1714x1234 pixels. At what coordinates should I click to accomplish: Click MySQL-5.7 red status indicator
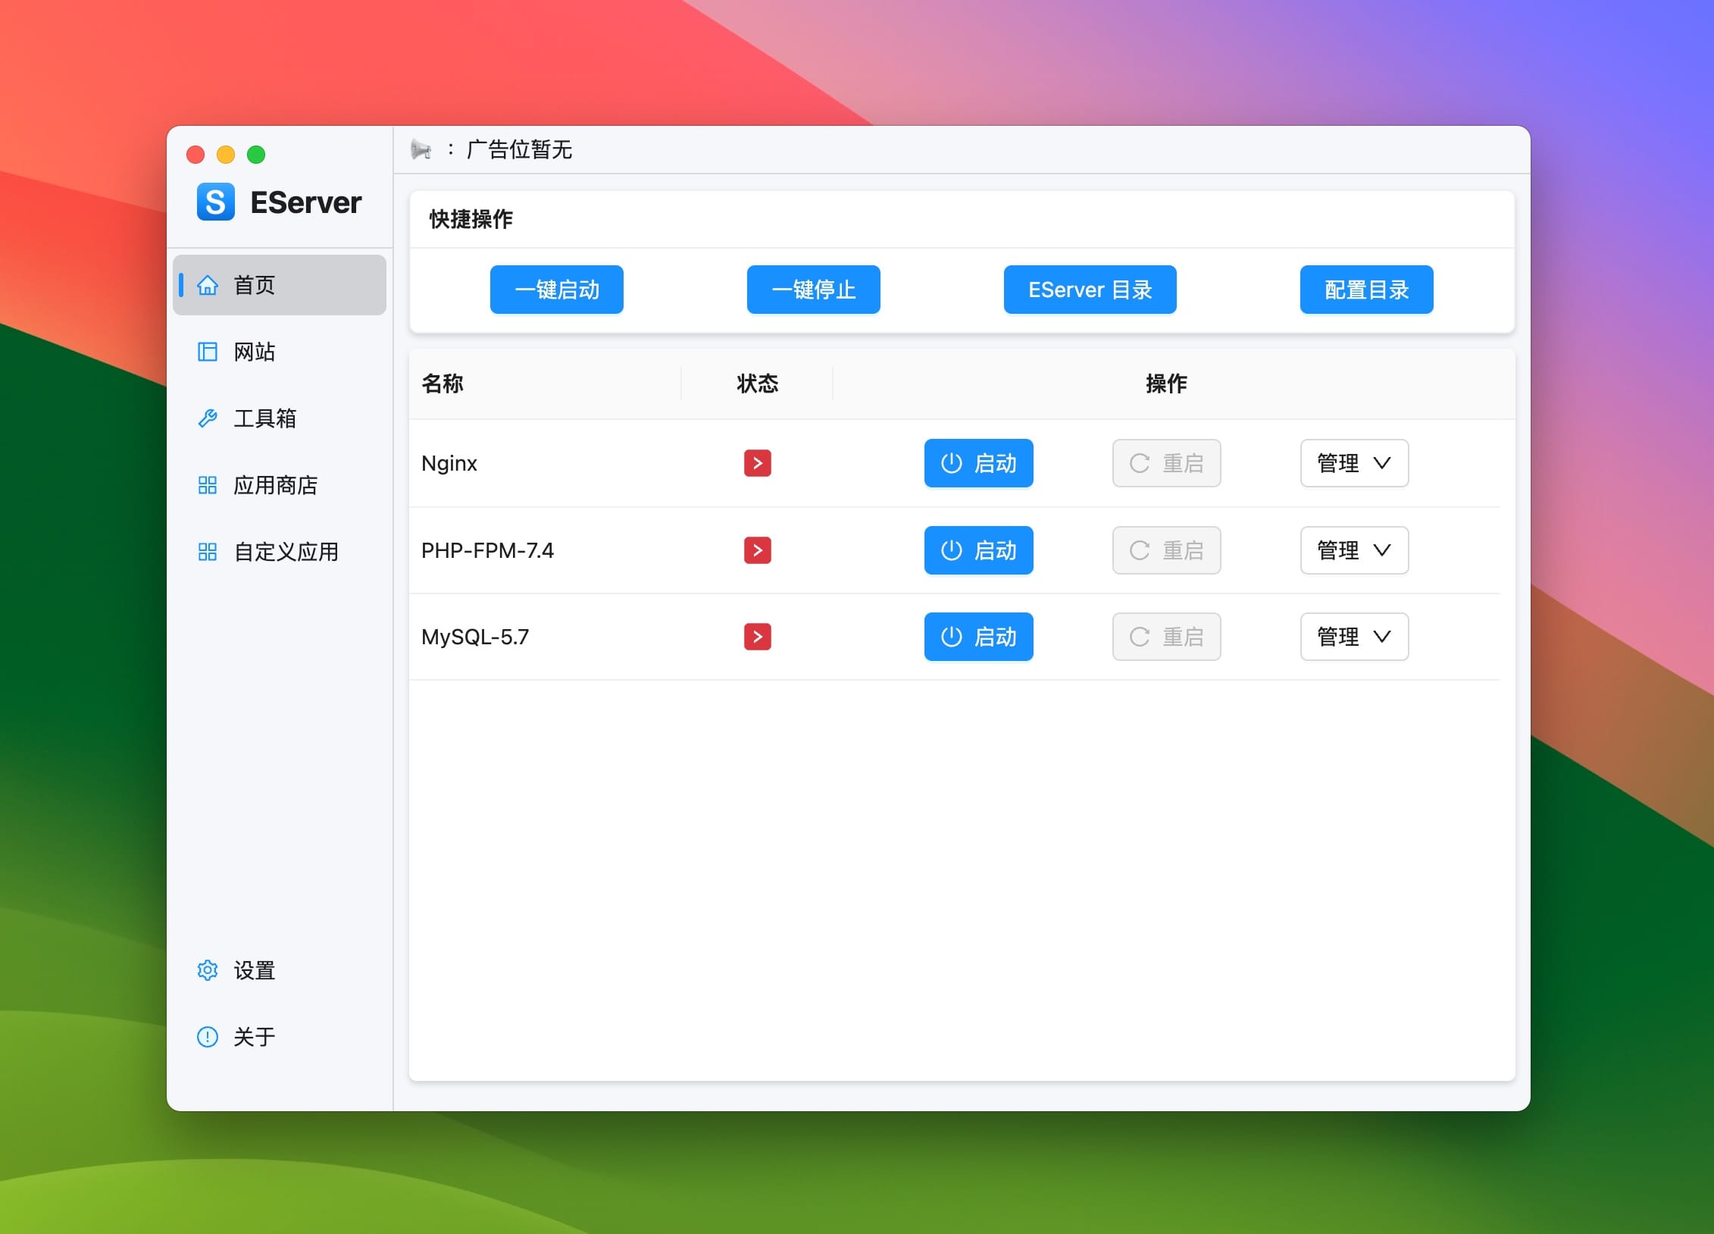(x=756, y=637)
